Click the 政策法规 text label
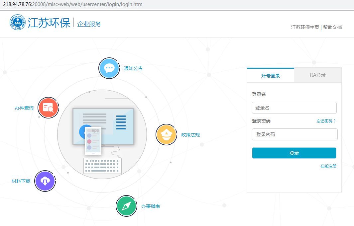 point(190,135)
